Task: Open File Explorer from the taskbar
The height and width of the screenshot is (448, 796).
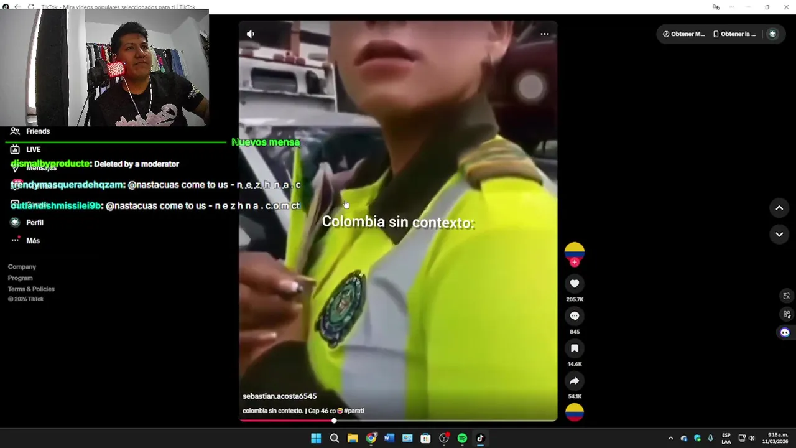Action: click(x=353, y=438)
